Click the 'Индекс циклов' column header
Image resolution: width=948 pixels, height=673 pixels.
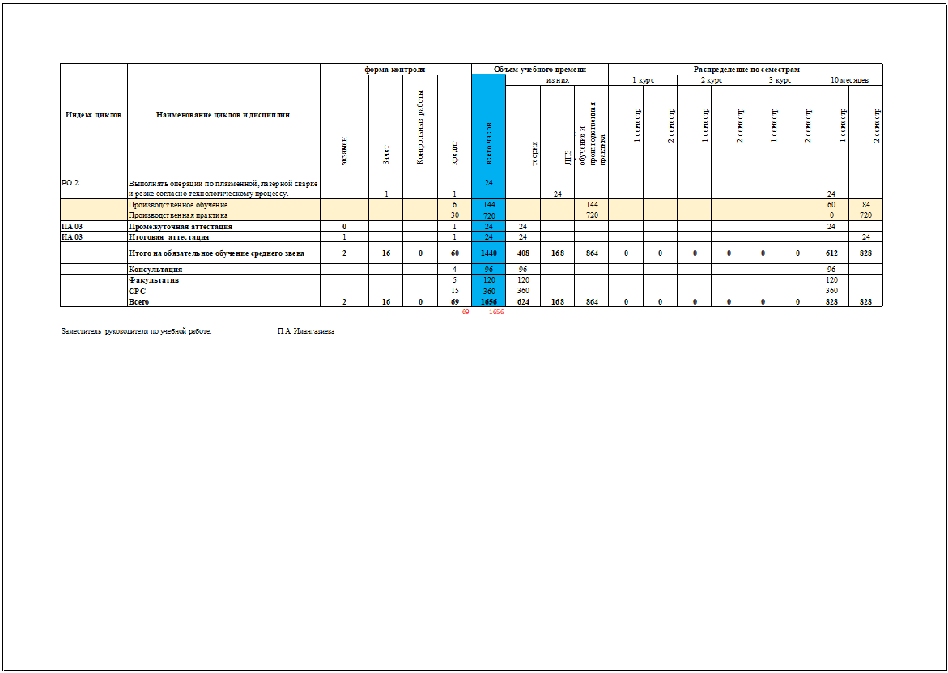click(93, 115)
